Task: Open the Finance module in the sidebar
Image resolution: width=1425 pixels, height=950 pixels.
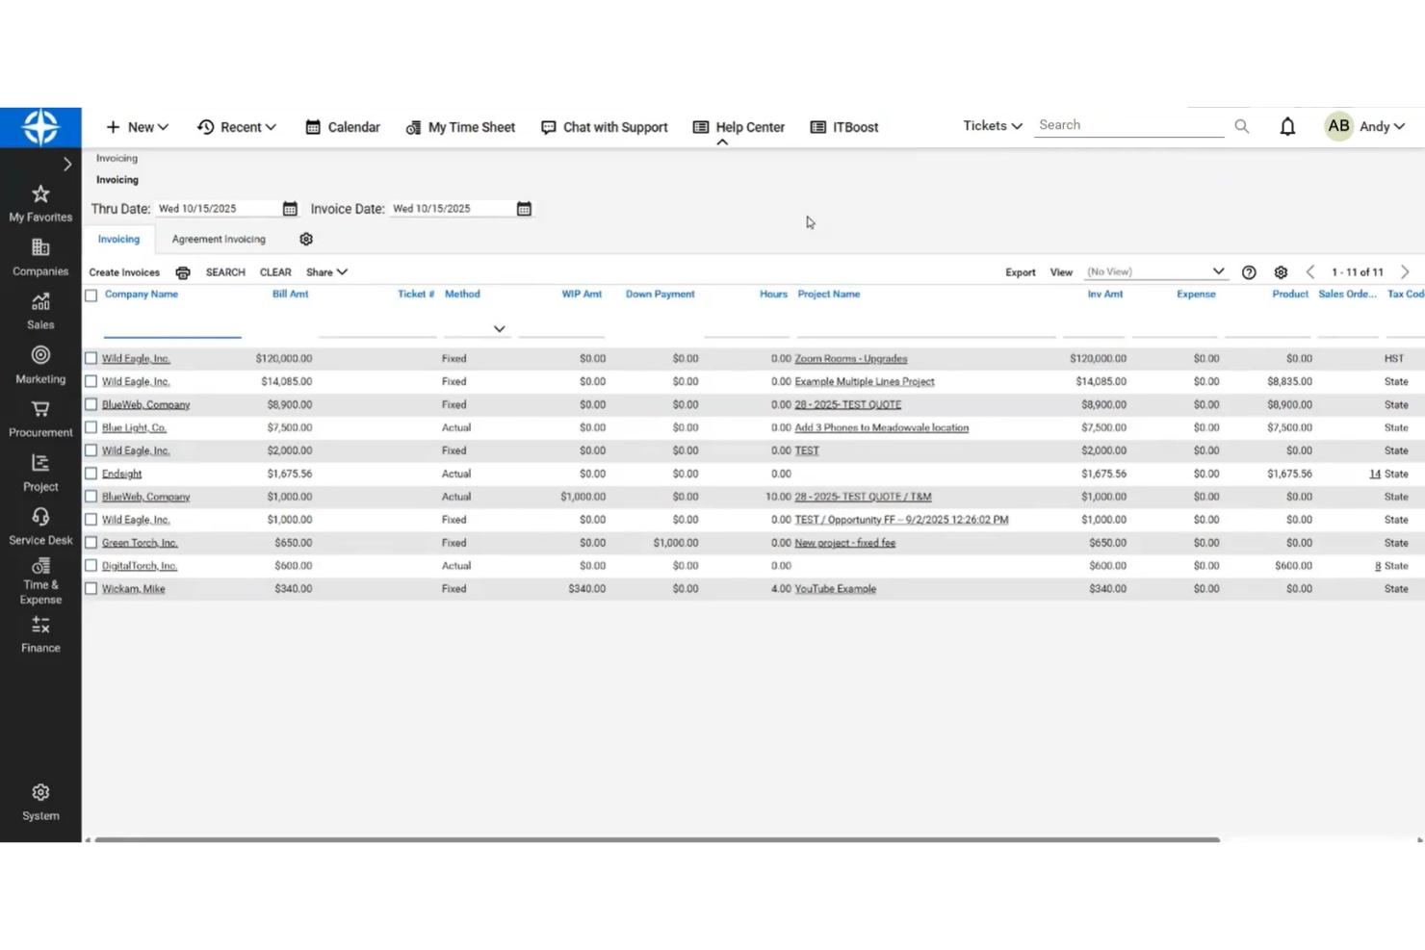Action: (39, 632)
